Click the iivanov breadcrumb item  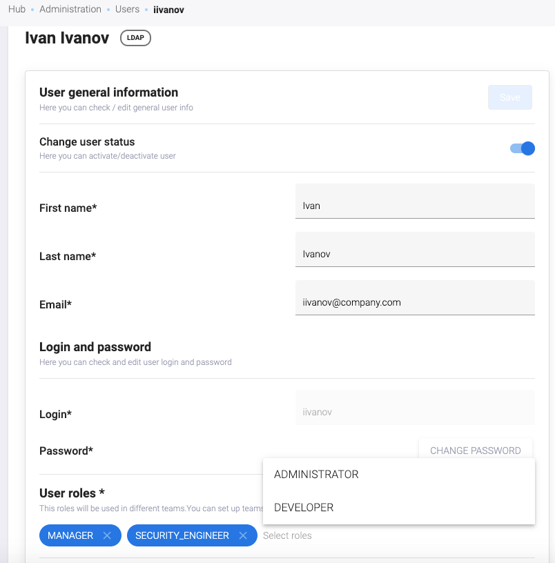[x=169, y=10]
